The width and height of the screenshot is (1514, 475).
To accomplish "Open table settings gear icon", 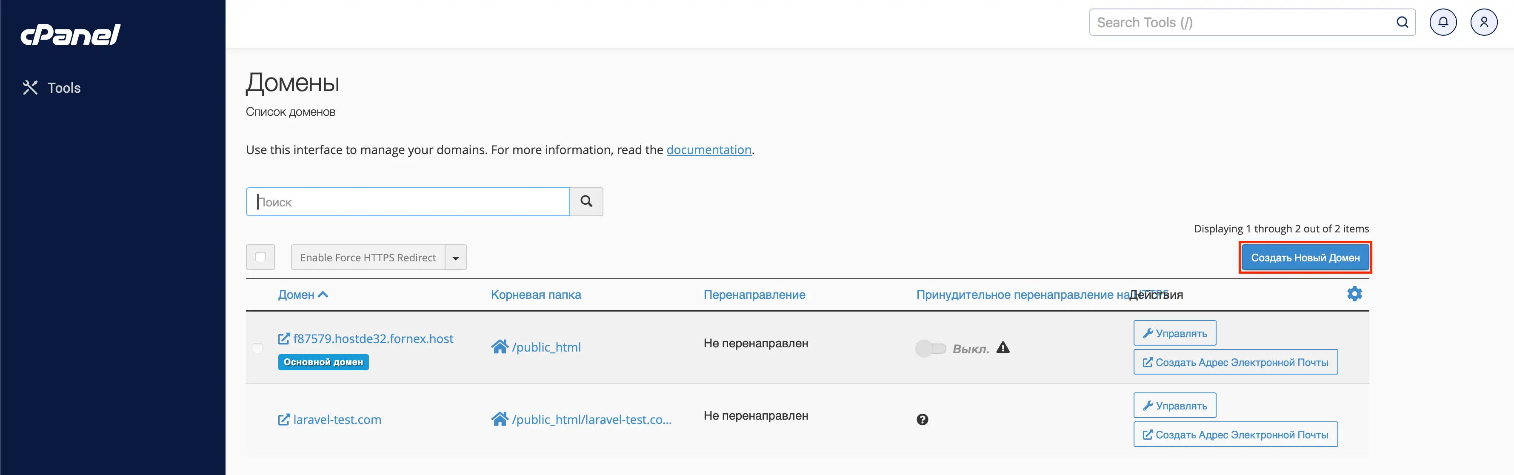I will [1354, 293].
